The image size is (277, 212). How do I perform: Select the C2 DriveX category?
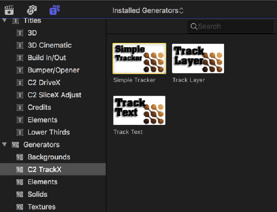[53, 82]
